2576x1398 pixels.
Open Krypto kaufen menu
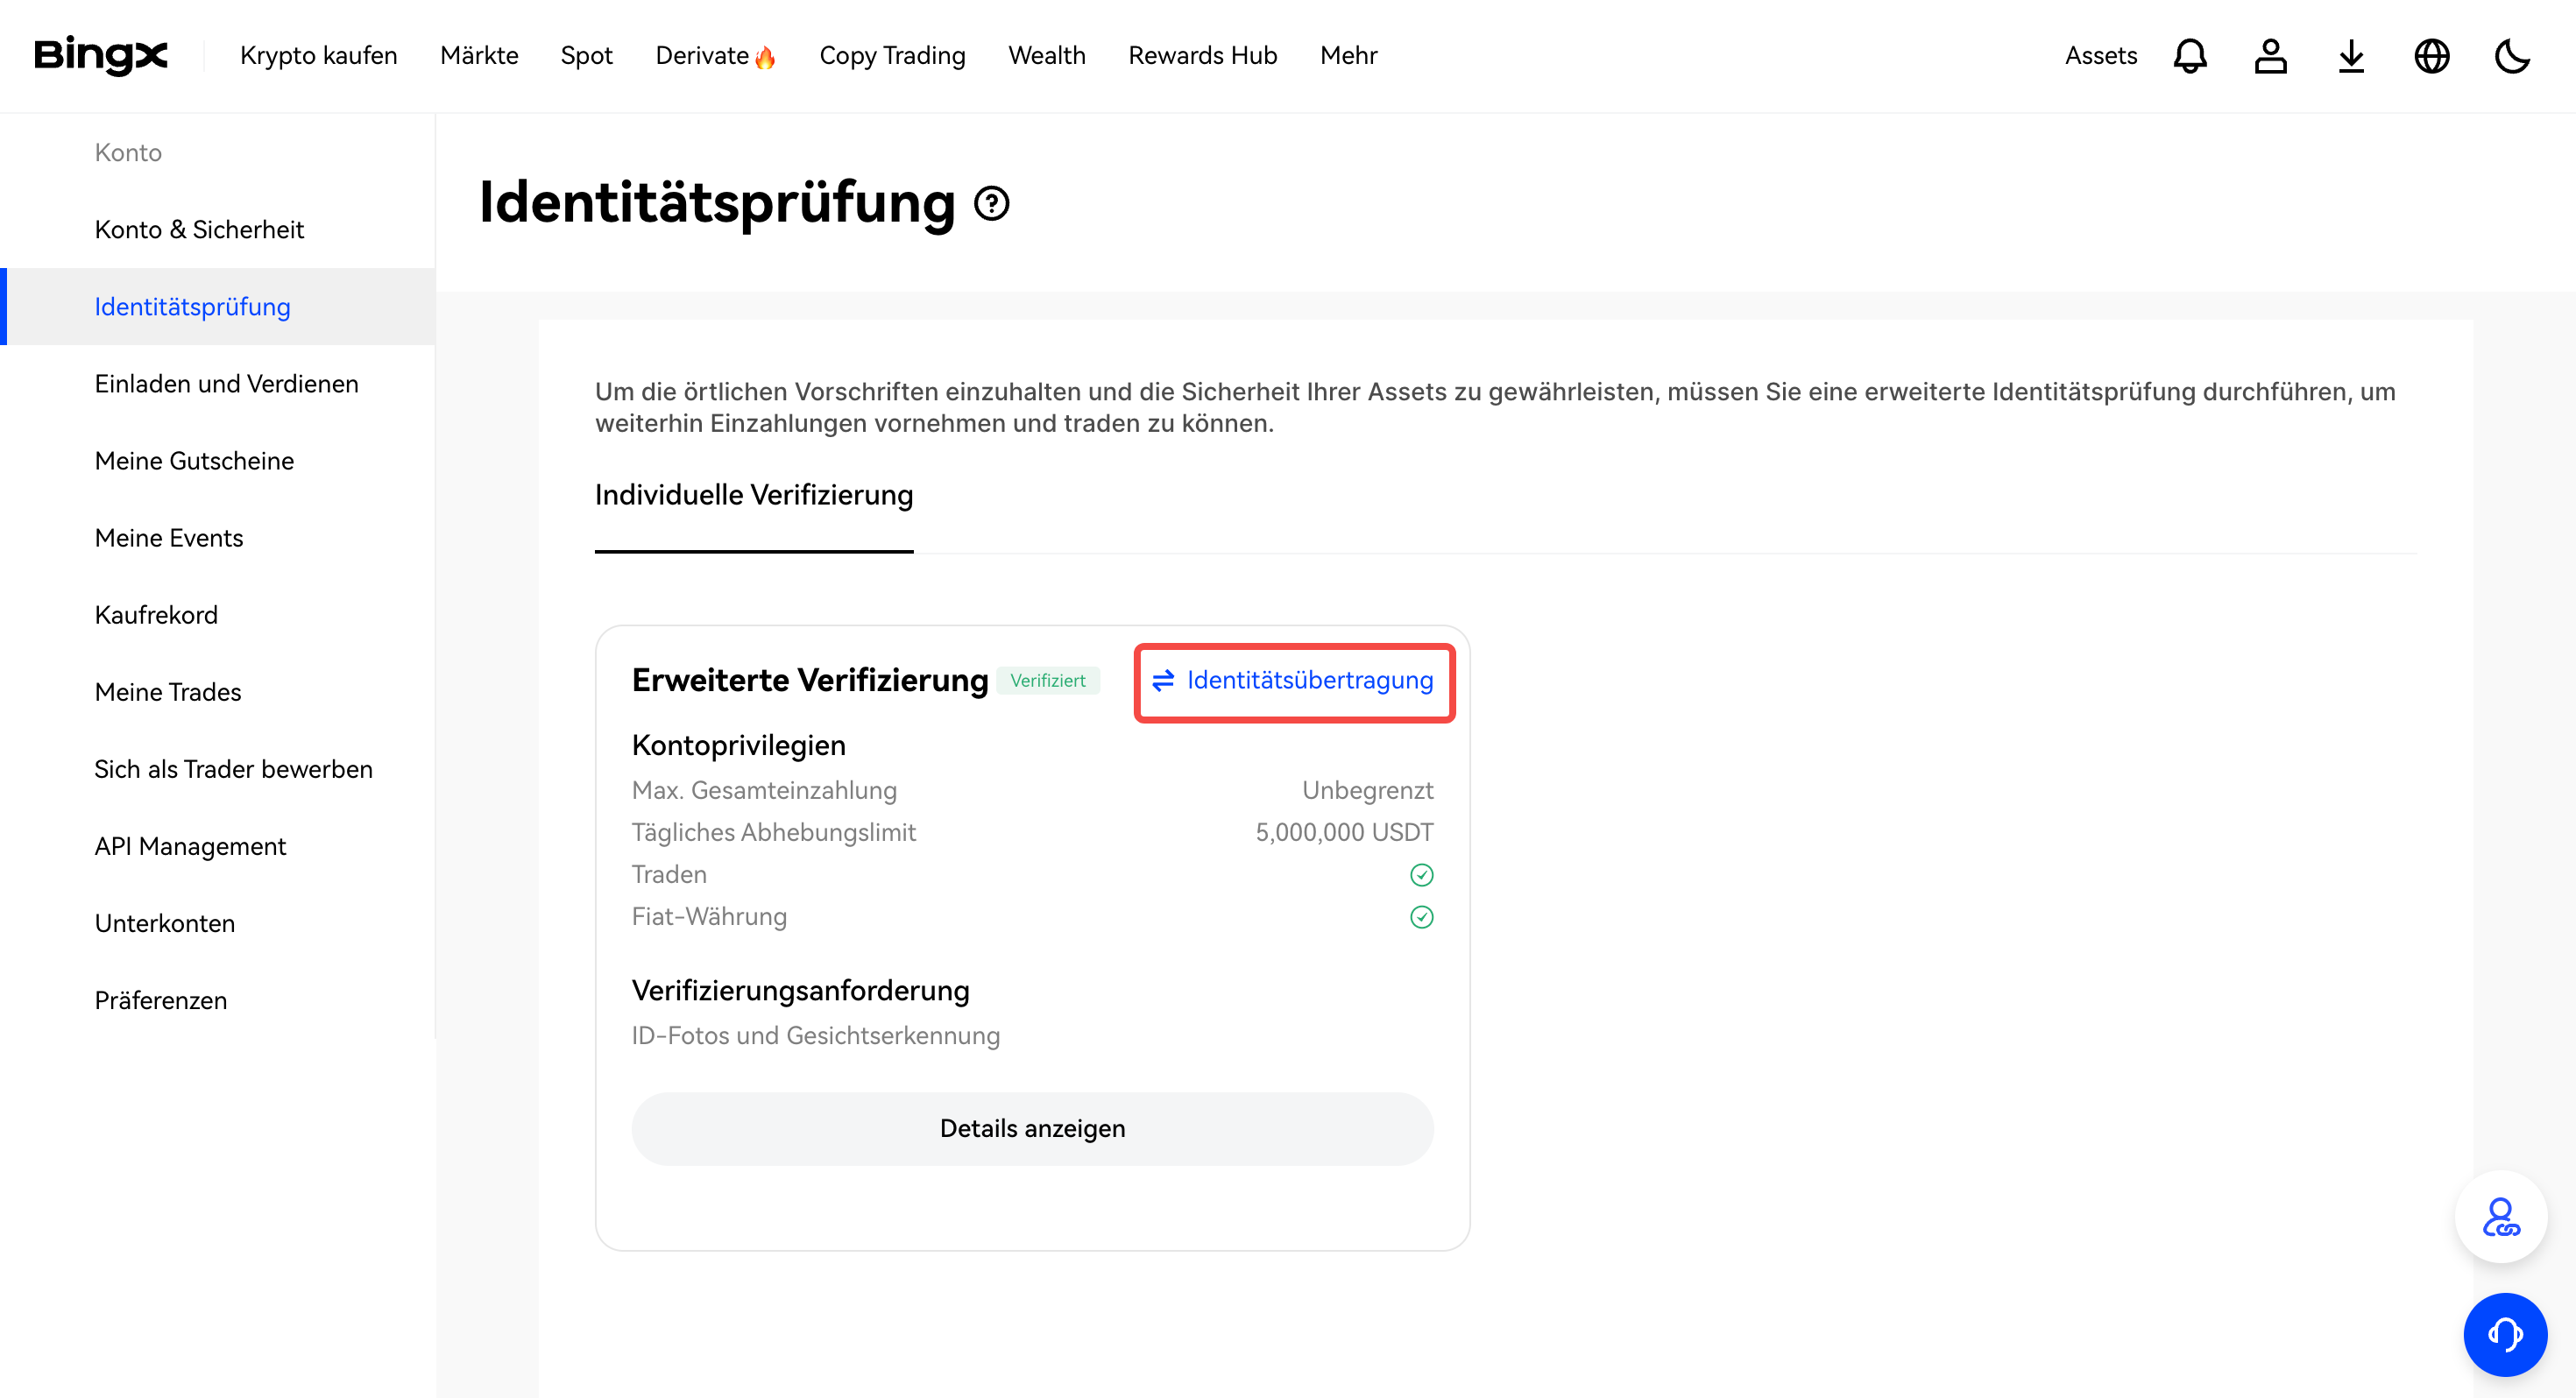(318, 55)
